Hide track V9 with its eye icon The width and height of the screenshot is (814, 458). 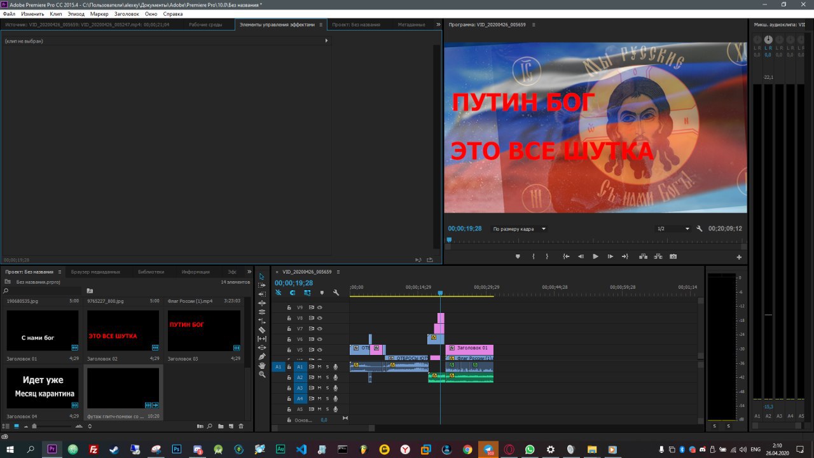click(320, 307)
